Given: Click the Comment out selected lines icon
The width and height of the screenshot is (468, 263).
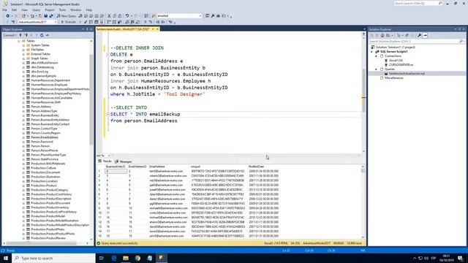Looking at the screenshot, I should tap(146, 22).
